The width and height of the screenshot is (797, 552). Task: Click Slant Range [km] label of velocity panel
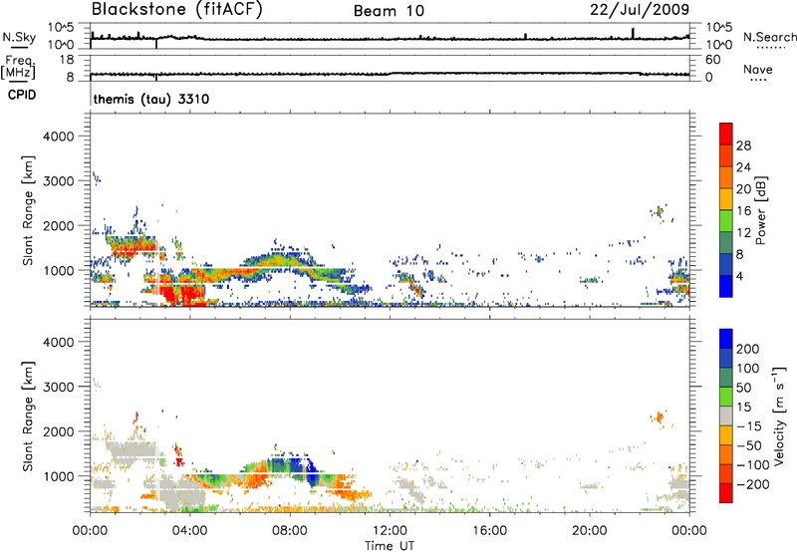[x=28, y=415]
